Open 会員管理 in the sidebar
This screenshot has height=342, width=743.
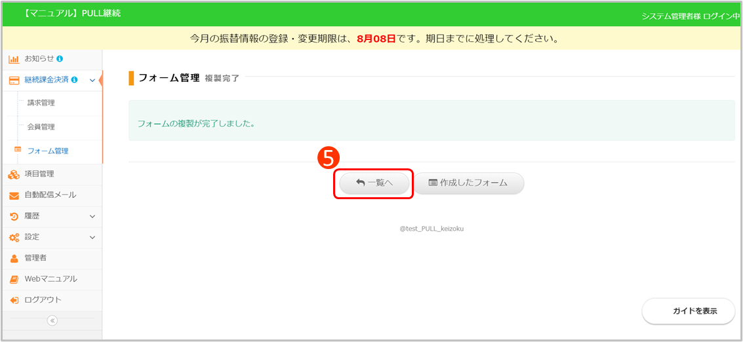(41, 127)
